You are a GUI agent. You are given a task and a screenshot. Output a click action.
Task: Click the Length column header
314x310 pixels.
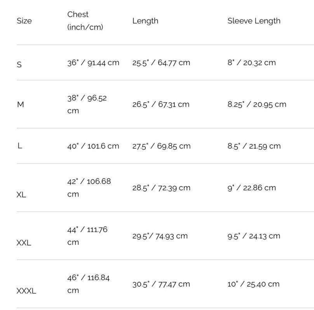(x=145, y=21)
